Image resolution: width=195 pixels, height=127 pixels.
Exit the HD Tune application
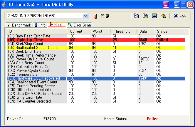click(180, 16)
